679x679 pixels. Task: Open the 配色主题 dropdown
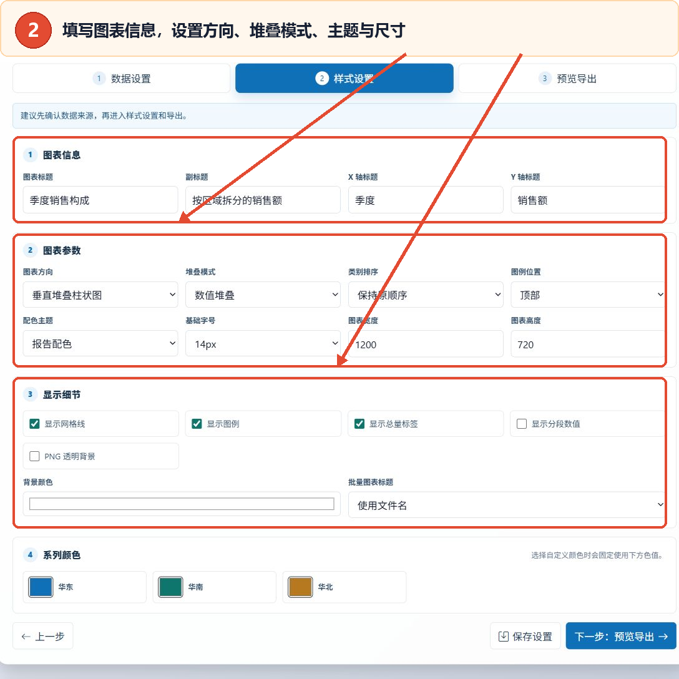click(x=100, y=344)
